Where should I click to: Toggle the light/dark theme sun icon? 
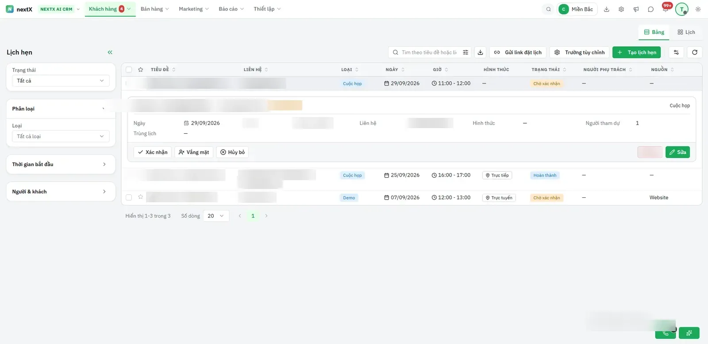coord(698,9)
